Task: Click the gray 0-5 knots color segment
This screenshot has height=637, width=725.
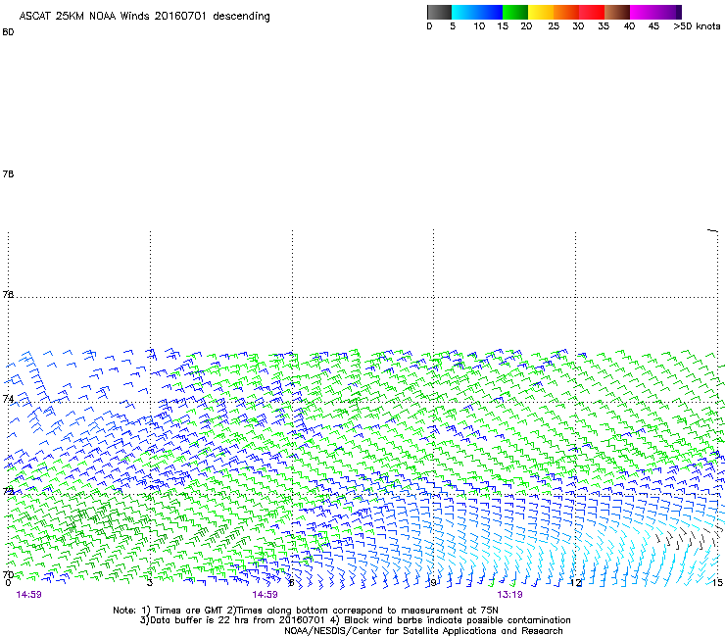Action: point(439,12)
